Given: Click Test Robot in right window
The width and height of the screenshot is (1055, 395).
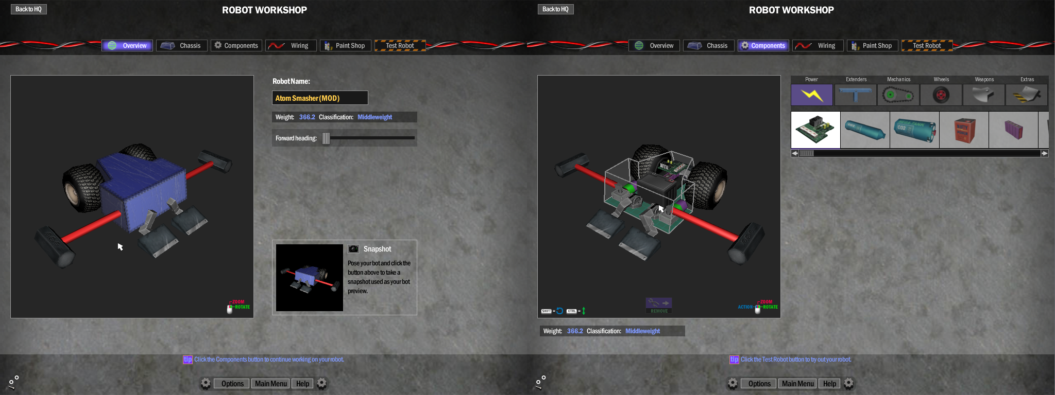Looking at the screenshot, I should (927, 46).
